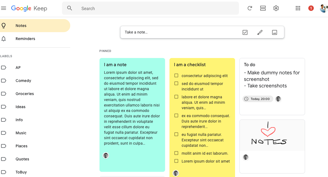This screenshot has width=328, height=177.
Task: Click the Google Keep logo
Action: pyautogui.click(x=29, y=8)
